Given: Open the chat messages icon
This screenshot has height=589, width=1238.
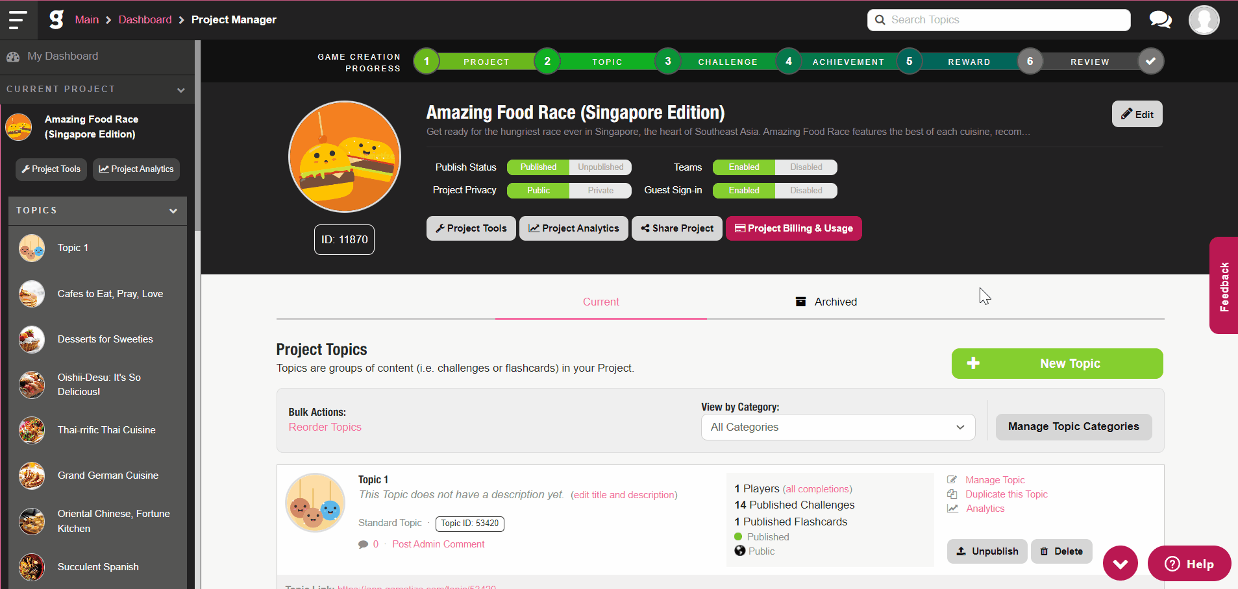Looking at the screenshot, I should coord(1160,20).
